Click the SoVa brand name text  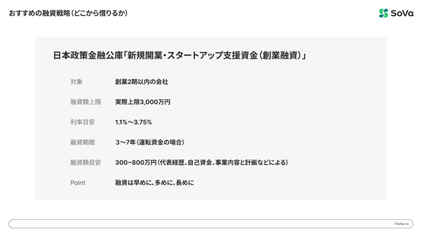402,13
